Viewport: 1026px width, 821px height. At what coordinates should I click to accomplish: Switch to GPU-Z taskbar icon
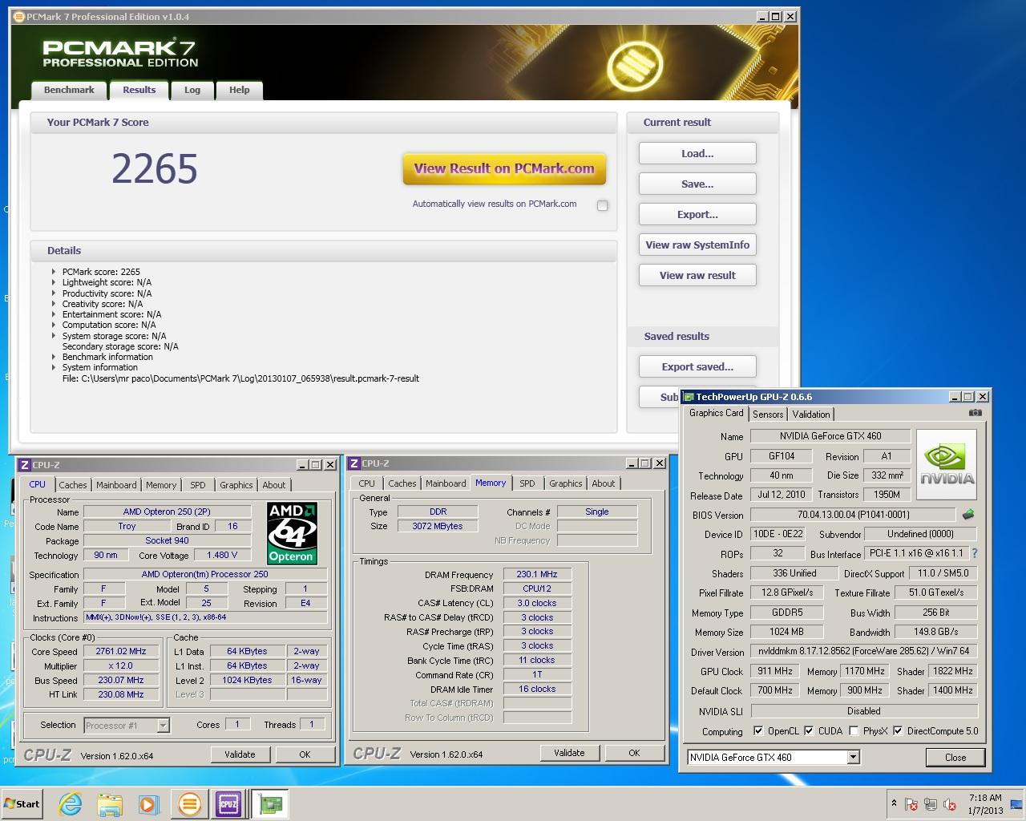tap(270, 804)
